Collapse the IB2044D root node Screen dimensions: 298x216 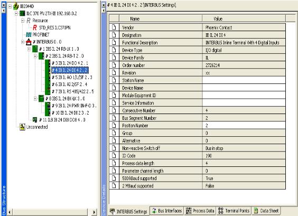pyautogui.click(x=10, y=6)
